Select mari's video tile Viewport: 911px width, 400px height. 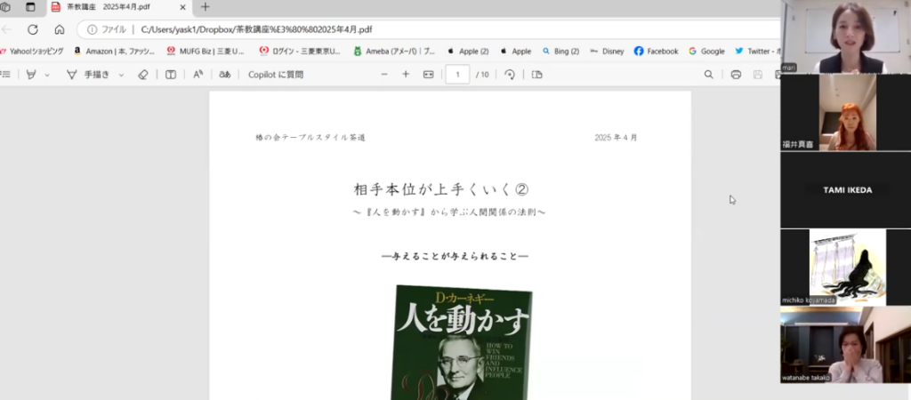tap(845, 36)
